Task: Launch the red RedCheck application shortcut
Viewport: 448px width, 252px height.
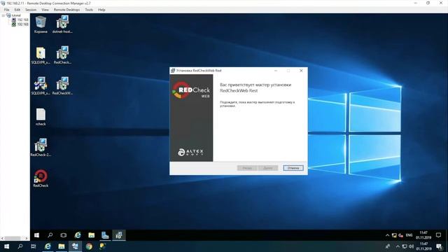Action: (41, 178)
